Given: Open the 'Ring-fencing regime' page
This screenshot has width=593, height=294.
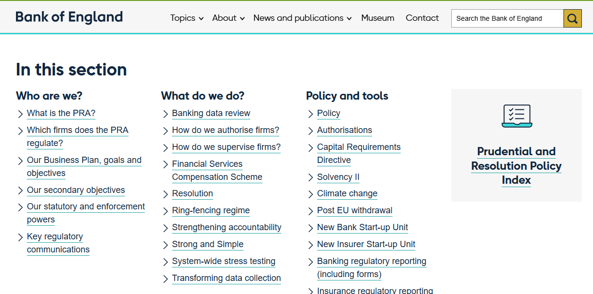Looking at the screenshot, I should [211, 211].
